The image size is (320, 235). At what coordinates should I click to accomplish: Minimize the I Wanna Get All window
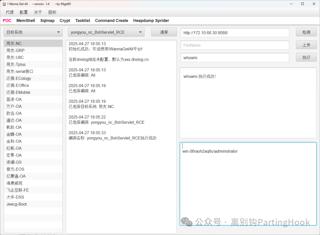[291, 4]
